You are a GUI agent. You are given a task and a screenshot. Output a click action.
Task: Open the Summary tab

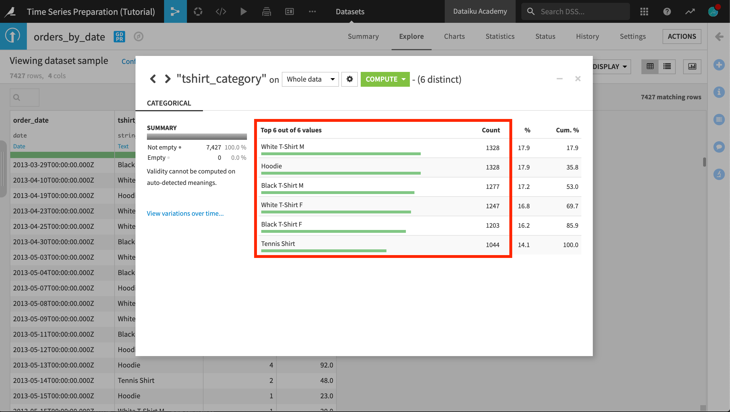pos(363,36)
